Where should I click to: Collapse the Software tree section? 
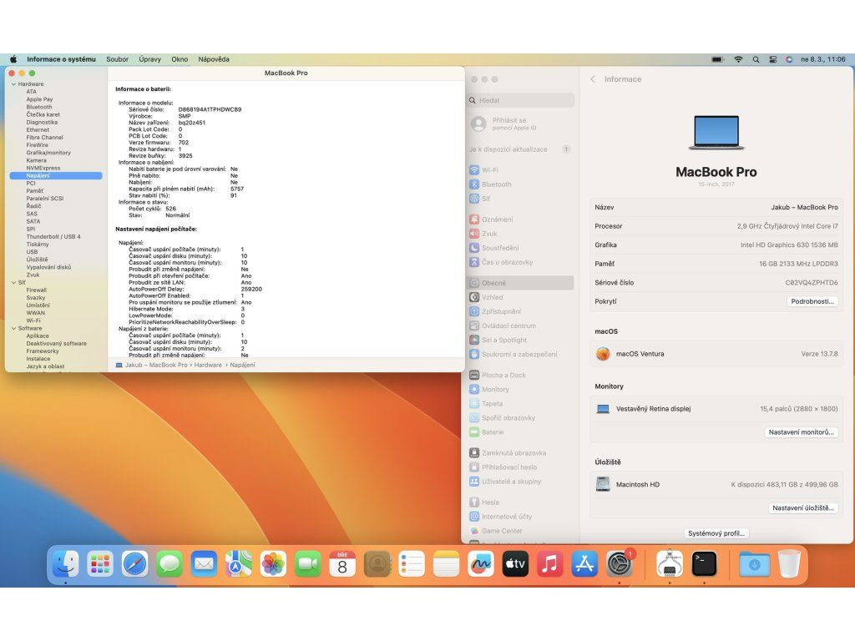(13, 328)
